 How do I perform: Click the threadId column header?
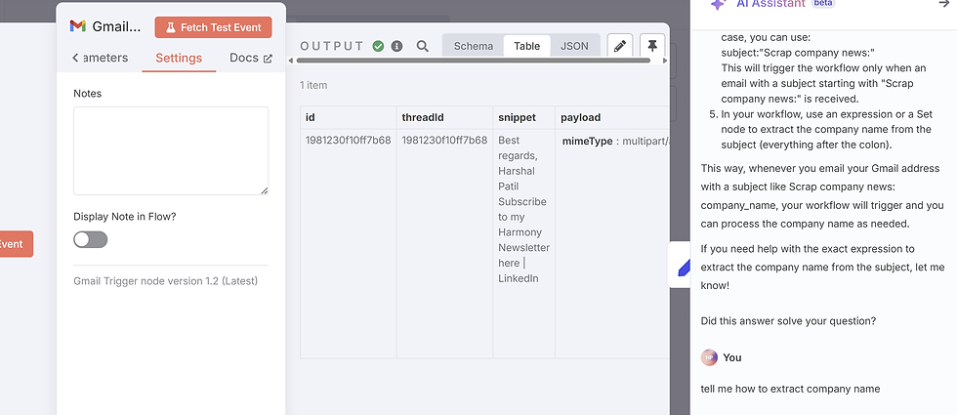pos(444,117)
